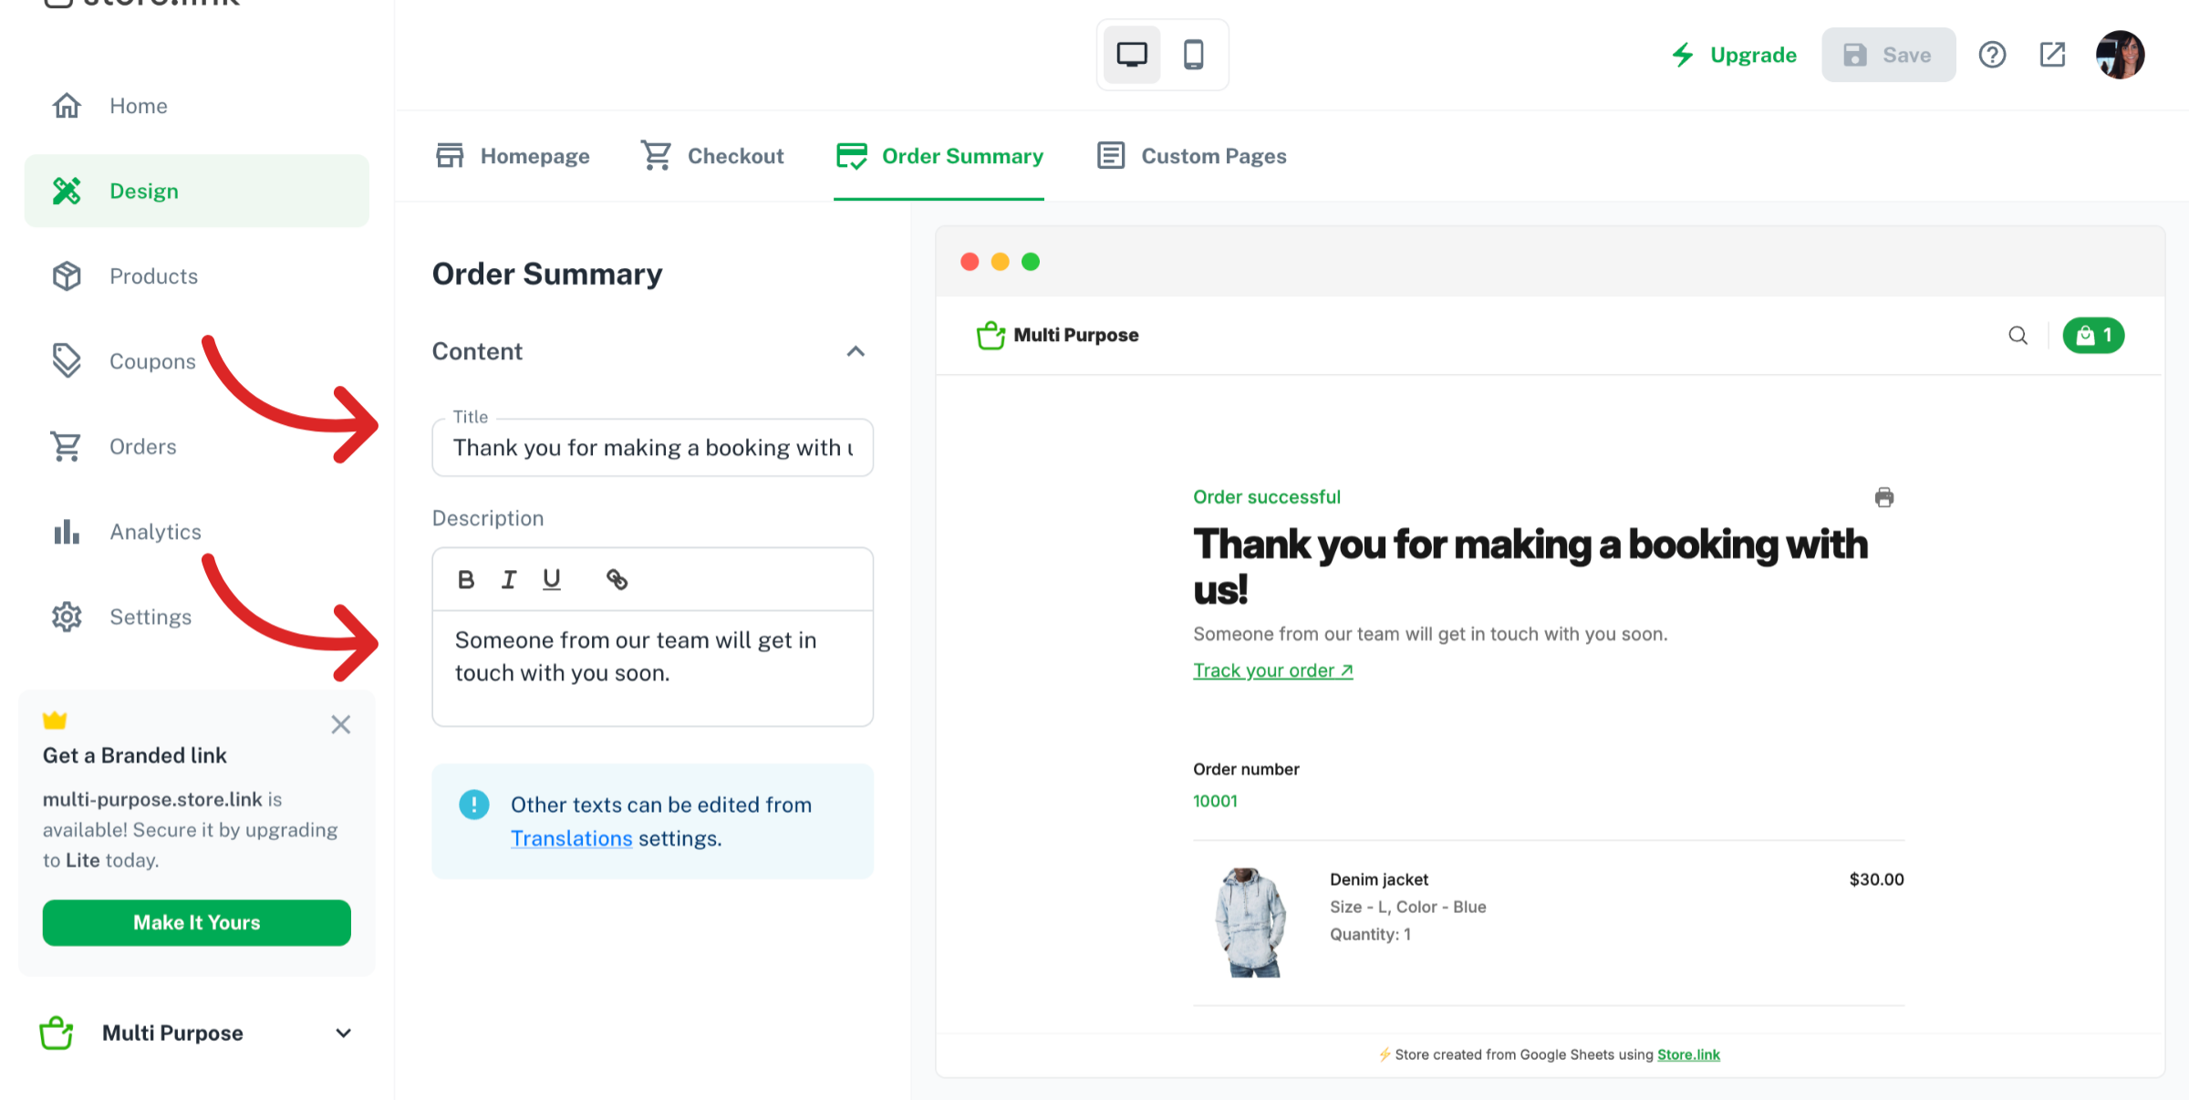
Task: Collapse the Content section
Action: point(855,351)
